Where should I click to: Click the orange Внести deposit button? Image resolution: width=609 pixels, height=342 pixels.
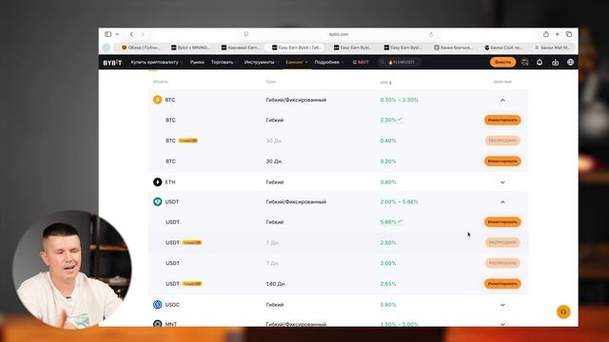502,62
